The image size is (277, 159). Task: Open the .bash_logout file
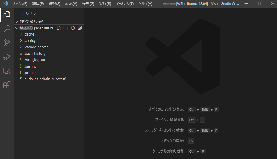click(49, 60)
